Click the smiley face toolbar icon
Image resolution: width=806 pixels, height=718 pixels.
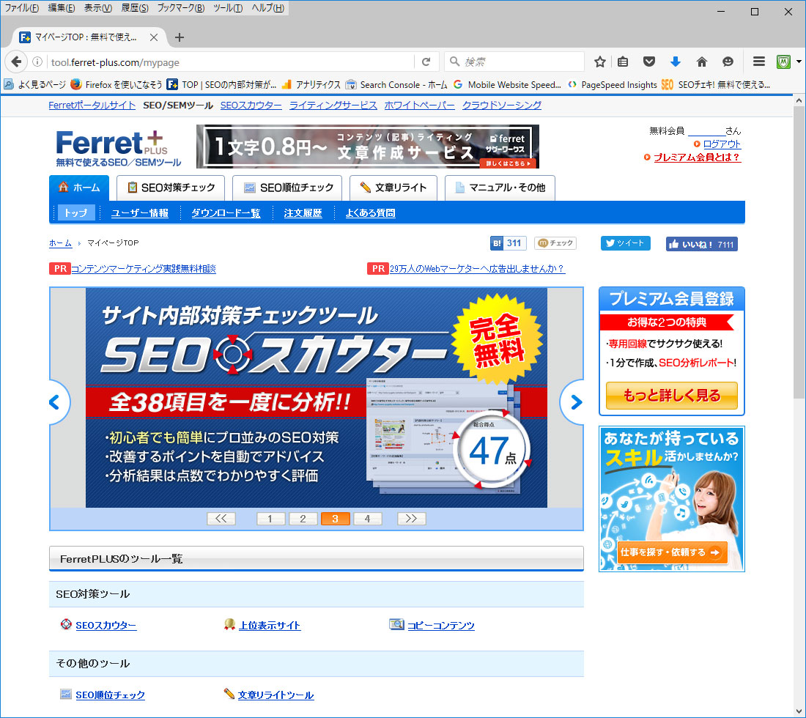(x=728, y=62)
